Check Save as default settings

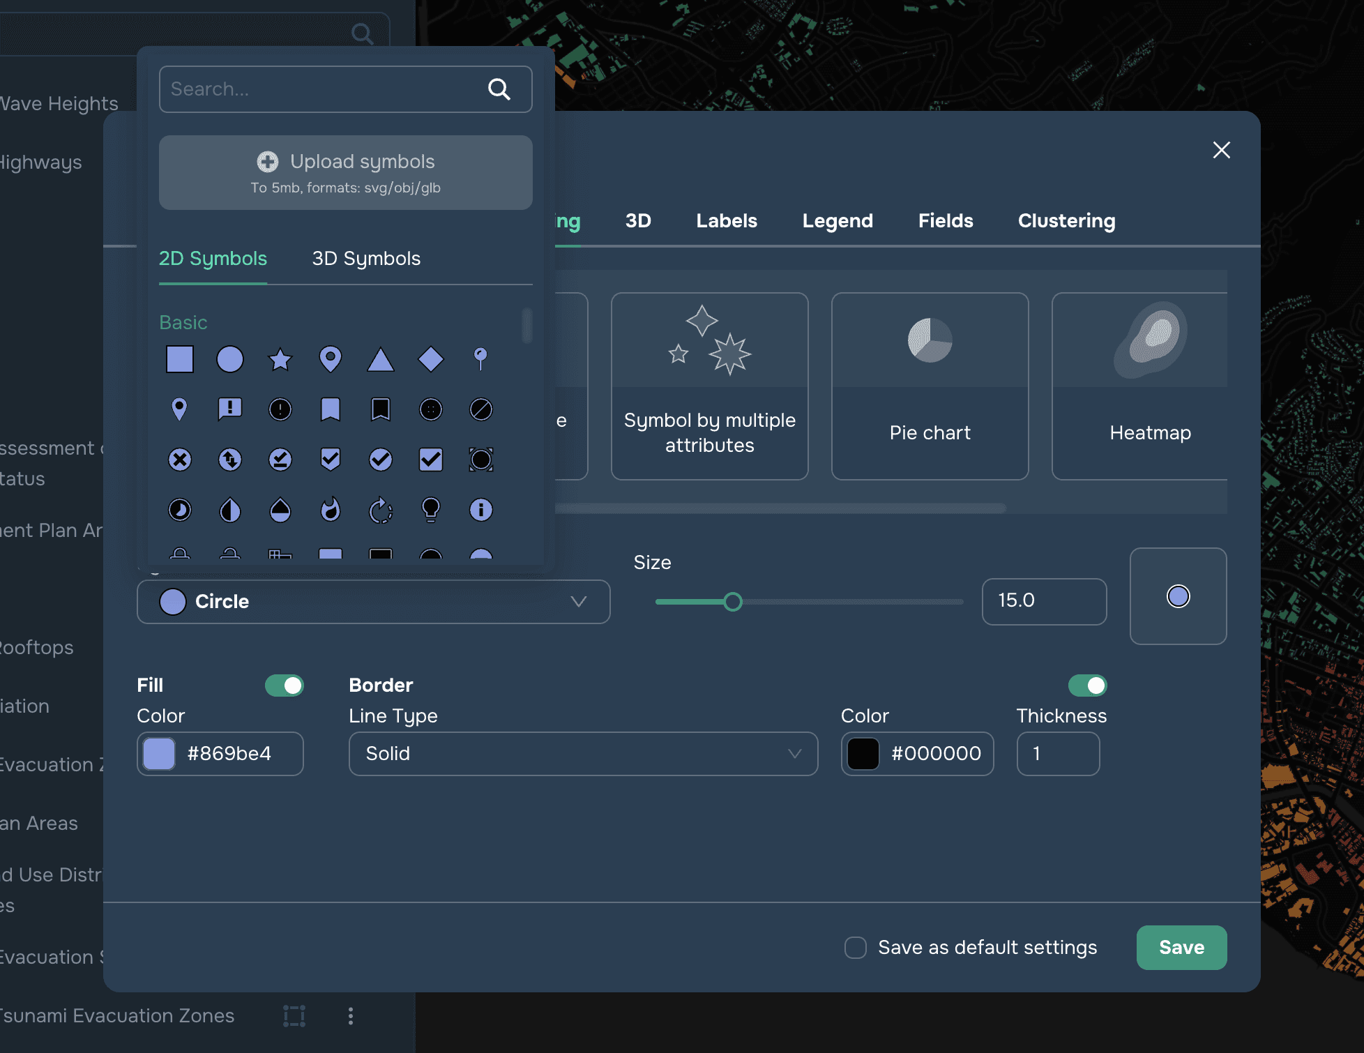[x=856, y=948]
